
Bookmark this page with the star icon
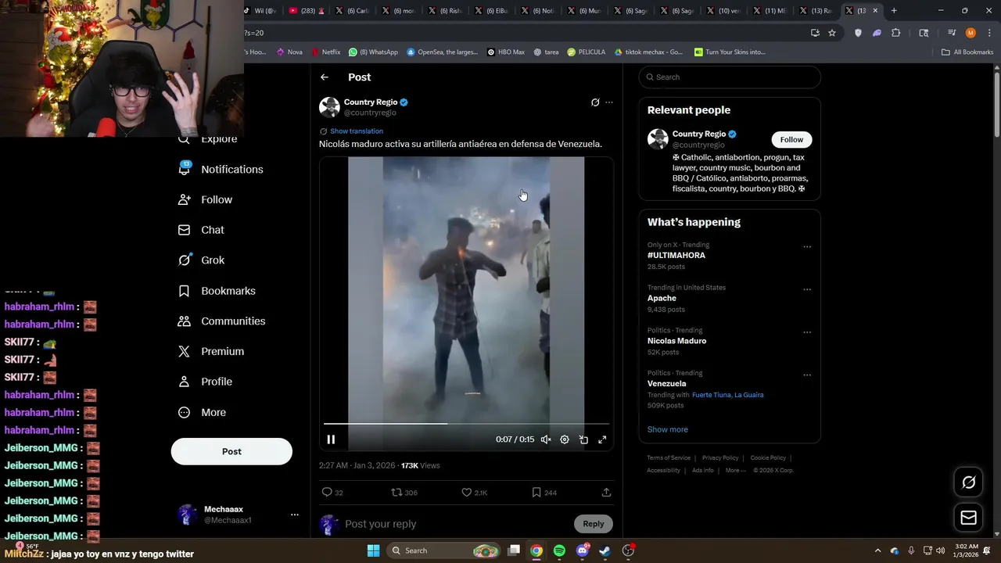832,33
